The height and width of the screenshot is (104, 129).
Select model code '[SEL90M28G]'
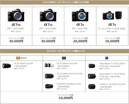click(x=63, y=86)
